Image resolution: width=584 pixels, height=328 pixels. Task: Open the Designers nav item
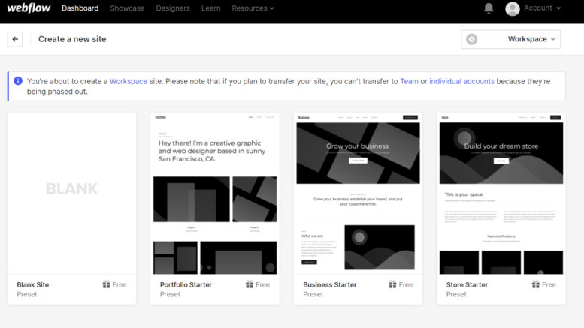click(173, 8)
